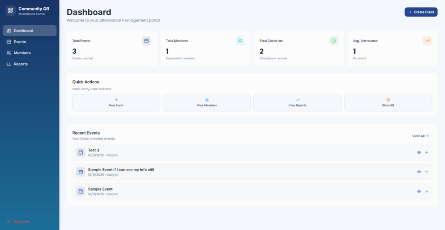
Task: Click the Total Check-ins checkmark icon
Action: pos(334,41)
